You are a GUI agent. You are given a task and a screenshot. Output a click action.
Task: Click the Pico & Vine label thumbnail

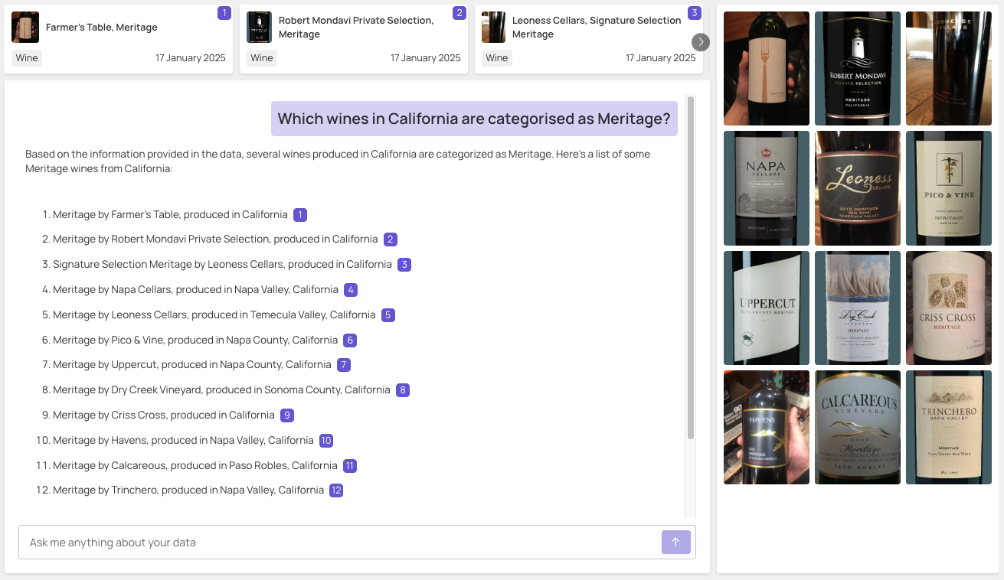tap(948, 188)
